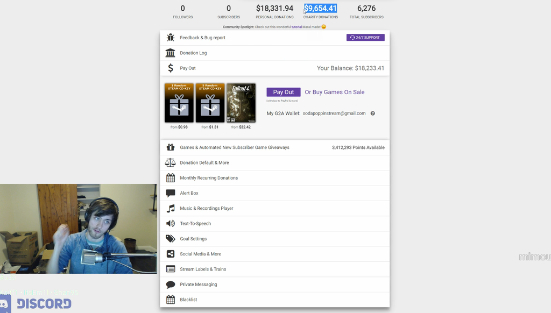Image resolution: width=551 pixels, height=313 pixels.
Task: Open the Community Spotlight tutorial link
Action: click(296, 27)
